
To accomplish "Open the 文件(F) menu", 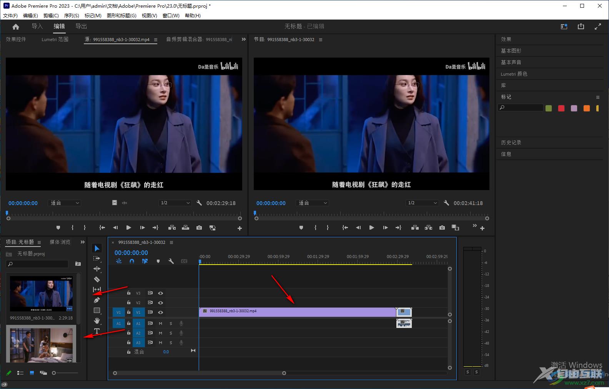I will 10,16.
